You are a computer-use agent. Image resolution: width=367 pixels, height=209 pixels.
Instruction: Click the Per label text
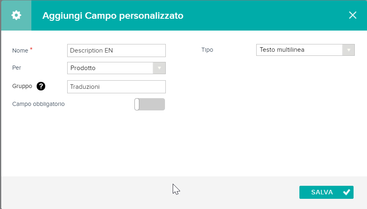[x=17, y=68]
